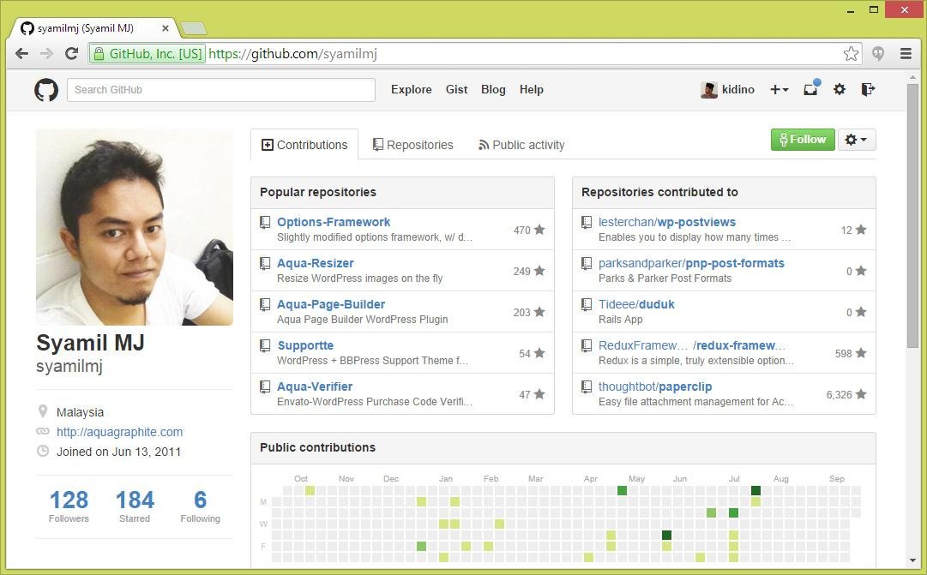Open account settings gear in header

tap(840, 89)
